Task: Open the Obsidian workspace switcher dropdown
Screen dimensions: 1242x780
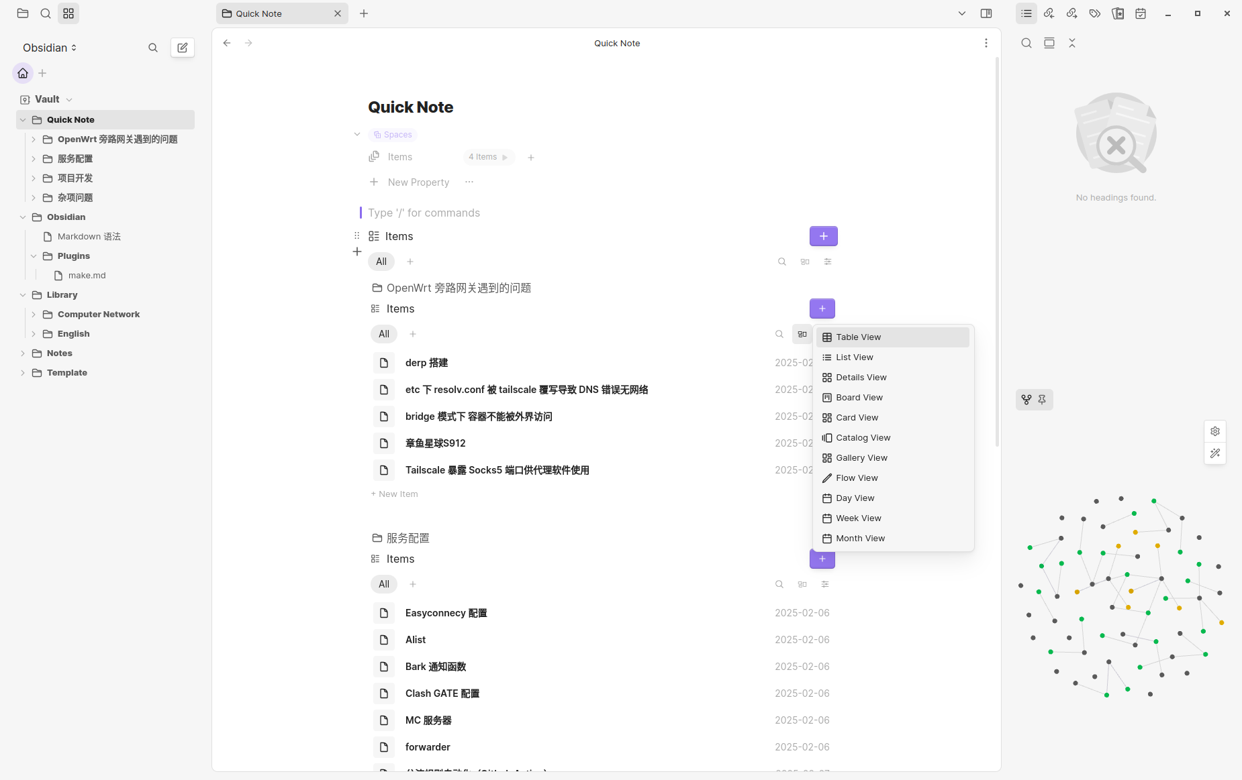Action: 50,48
